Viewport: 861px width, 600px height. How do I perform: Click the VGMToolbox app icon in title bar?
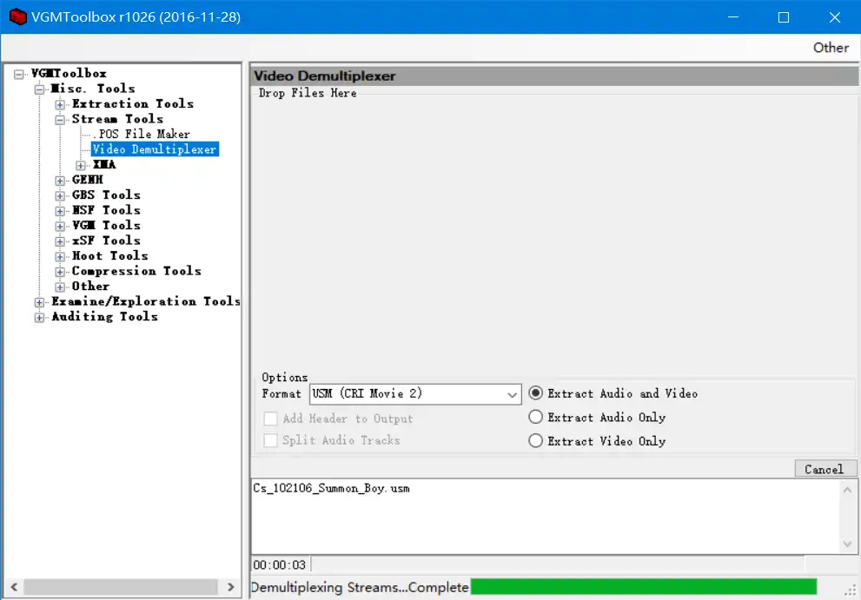17,17
